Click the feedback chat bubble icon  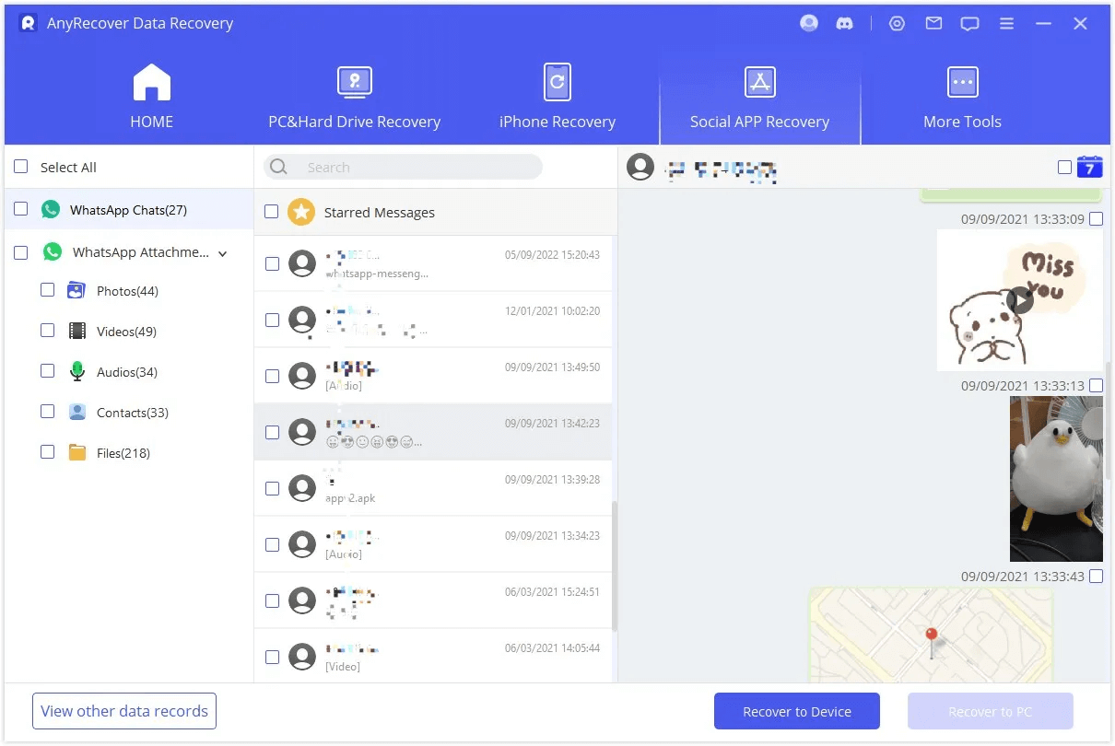[969, 24]
